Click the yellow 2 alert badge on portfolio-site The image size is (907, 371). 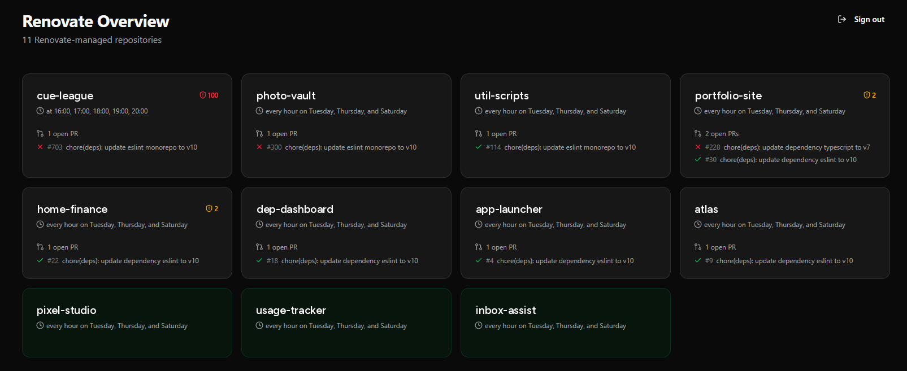click(870, 95)
